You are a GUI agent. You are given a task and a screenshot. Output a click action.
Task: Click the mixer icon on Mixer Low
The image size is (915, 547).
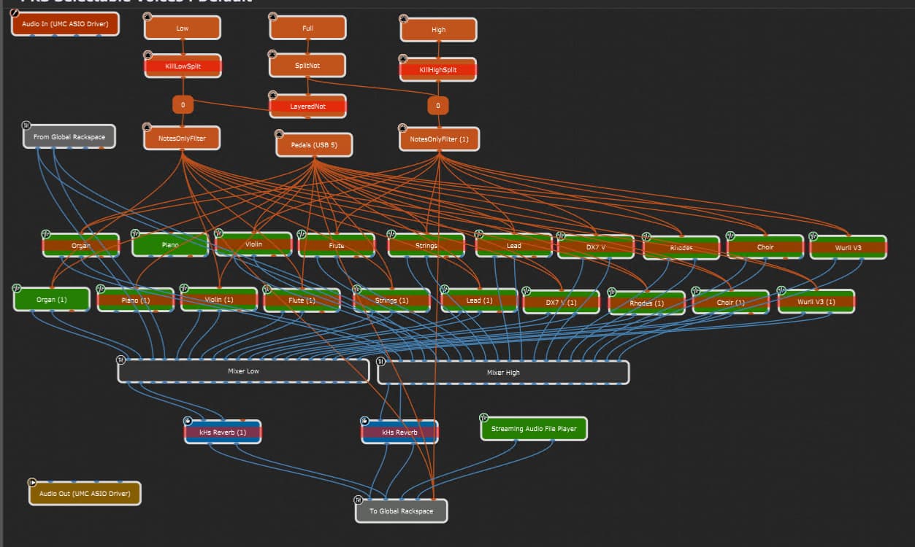121,360
